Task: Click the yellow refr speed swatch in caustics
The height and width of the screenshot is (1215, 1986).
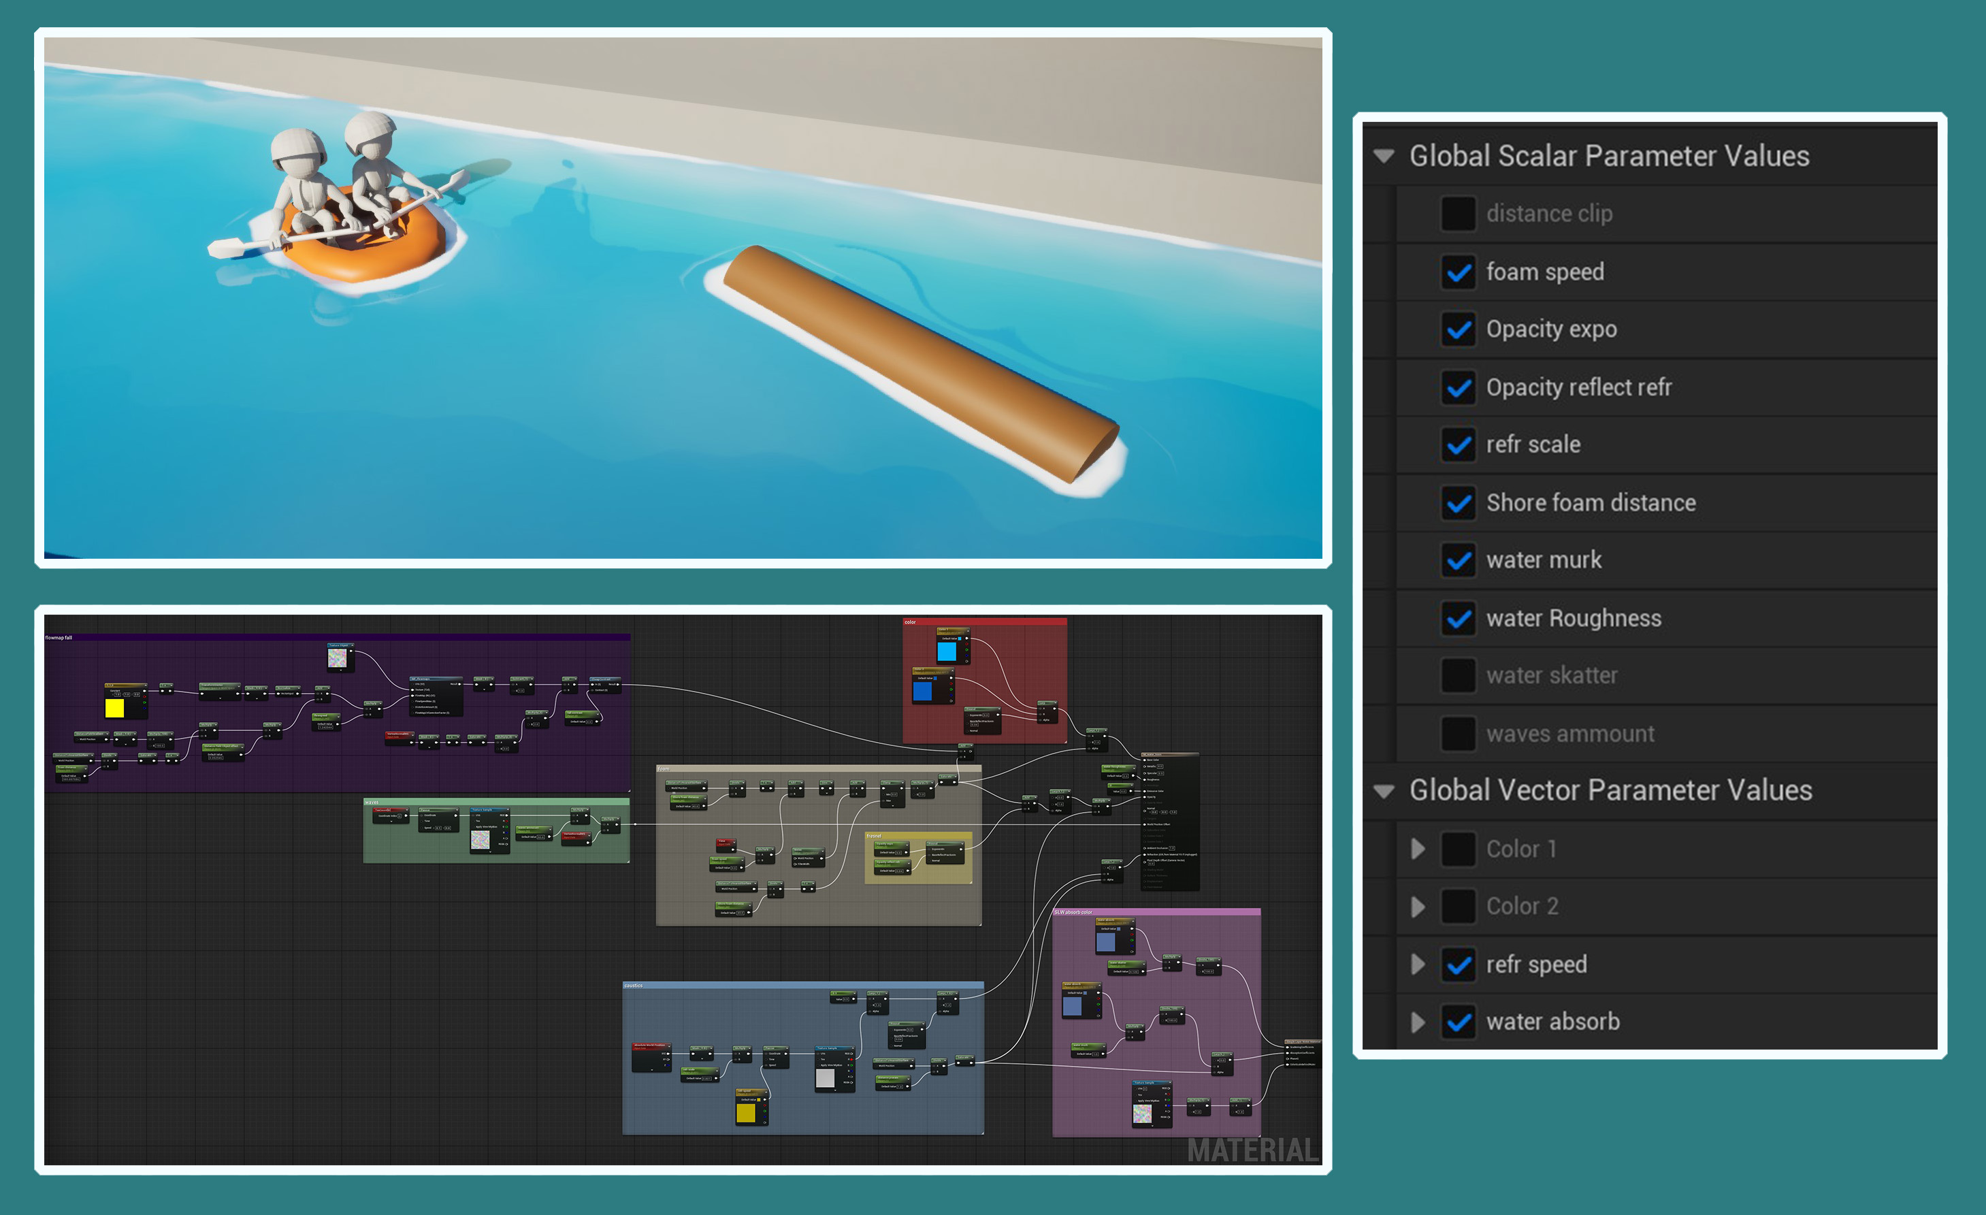Action: coord(745,1113)
